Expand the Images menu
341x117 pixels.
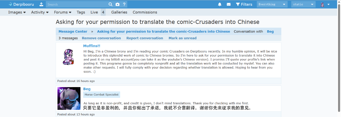pos(17,12)
